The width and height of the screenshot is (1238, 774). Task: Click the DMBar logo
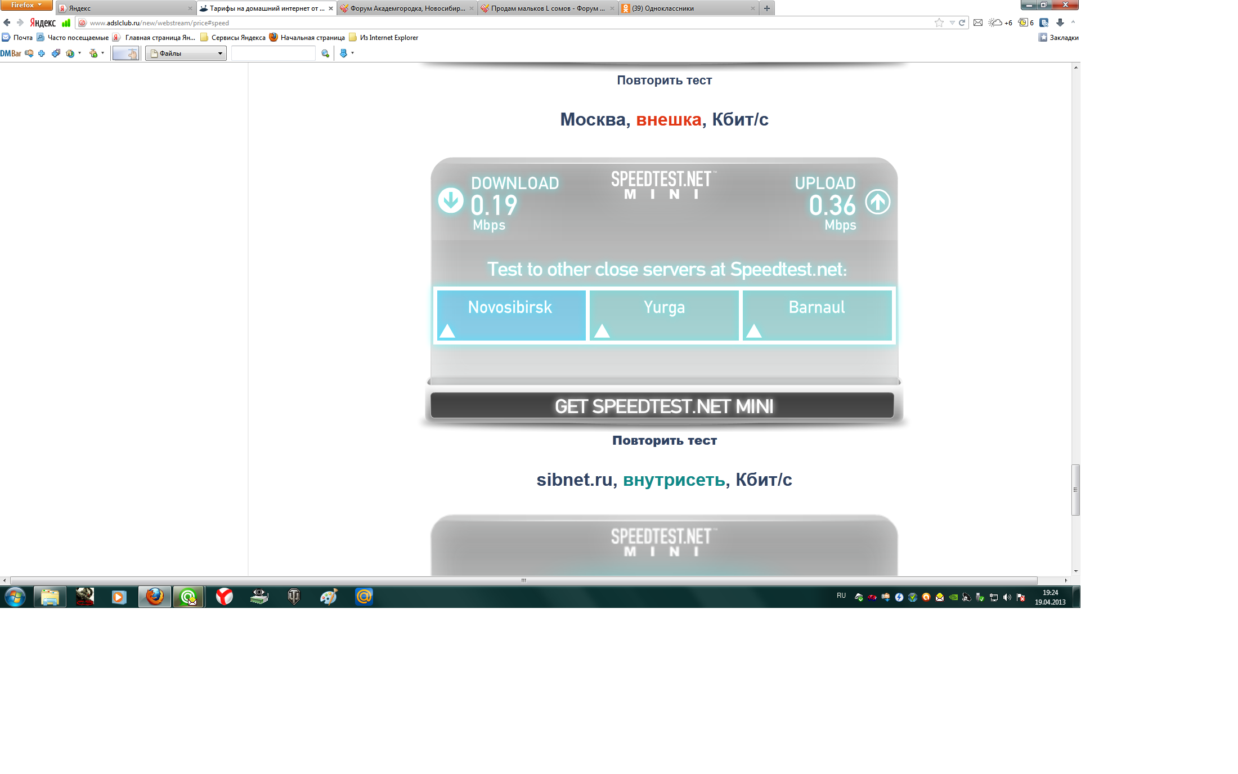click(11, 53)
